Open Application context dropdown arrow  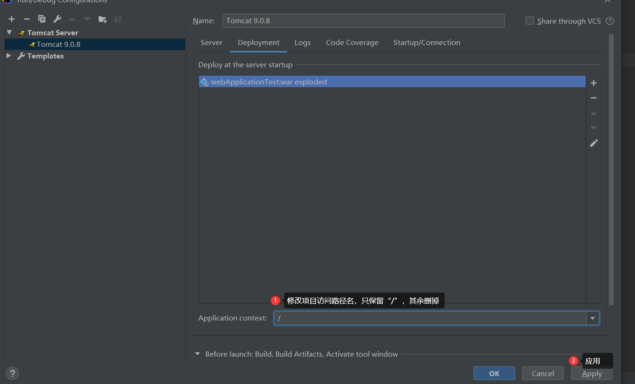tap(593, 318)
